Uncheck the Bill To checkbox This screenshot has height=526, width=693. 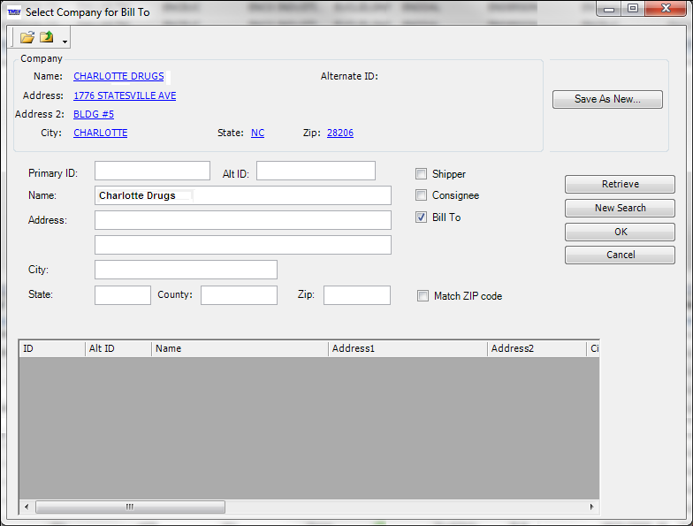tap(421, 217)
